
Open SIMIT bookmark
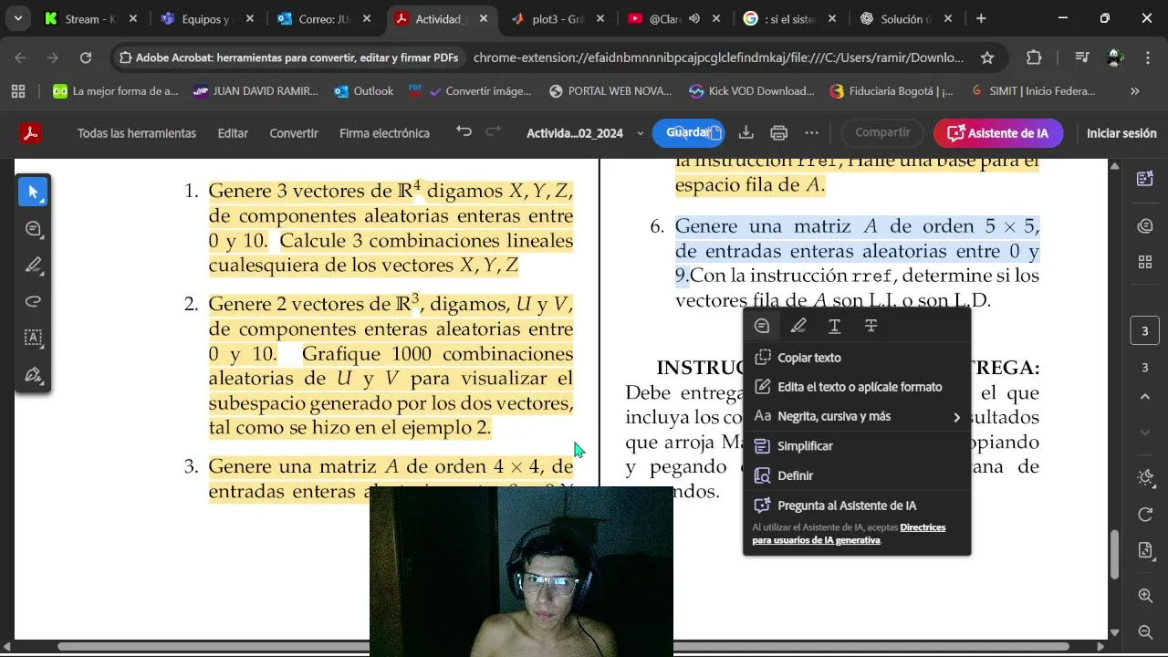1035,91
